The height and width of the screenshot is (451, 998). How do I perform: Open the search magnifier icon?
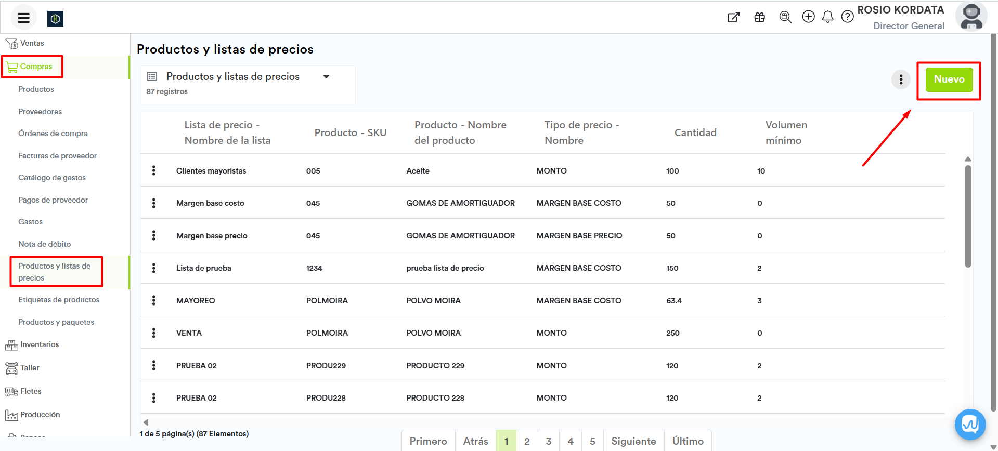[x=785, y=17]
